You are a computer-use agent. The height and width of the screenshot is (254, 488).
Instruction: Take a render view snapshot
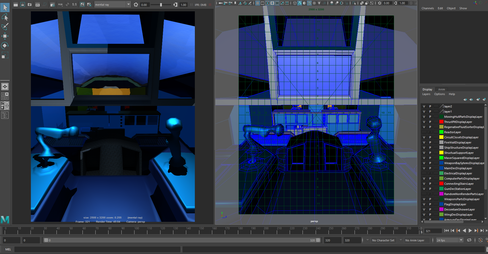tap(30, 5)
